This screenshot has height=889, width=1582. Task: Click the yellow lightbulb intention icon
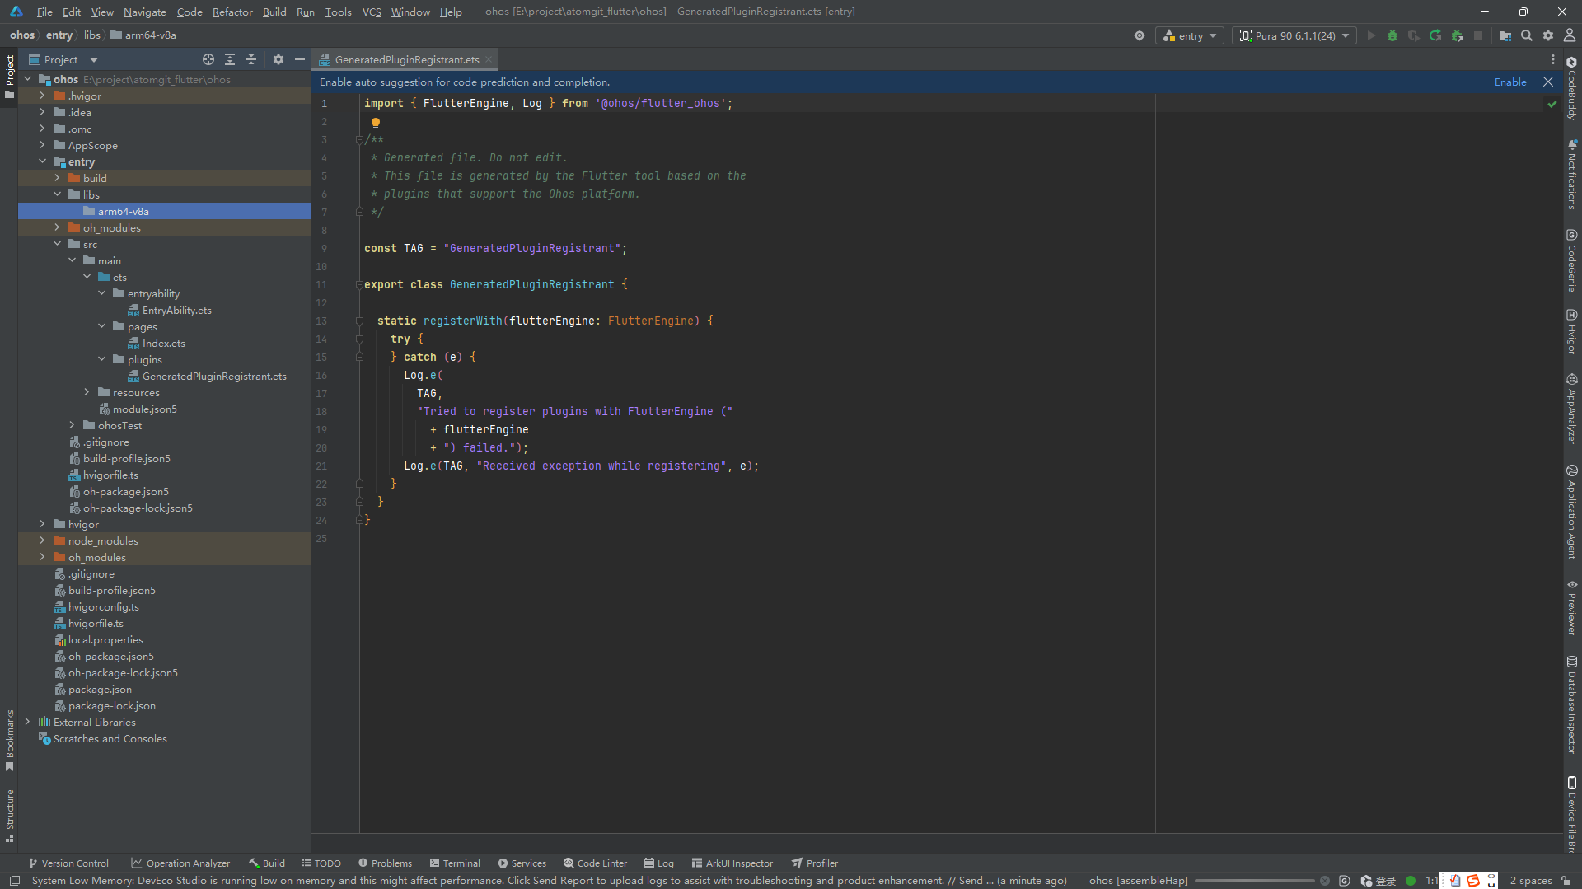376,123
